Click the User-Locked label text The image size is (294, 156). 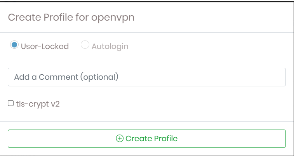pyautogui.click(x=45, y=46)
